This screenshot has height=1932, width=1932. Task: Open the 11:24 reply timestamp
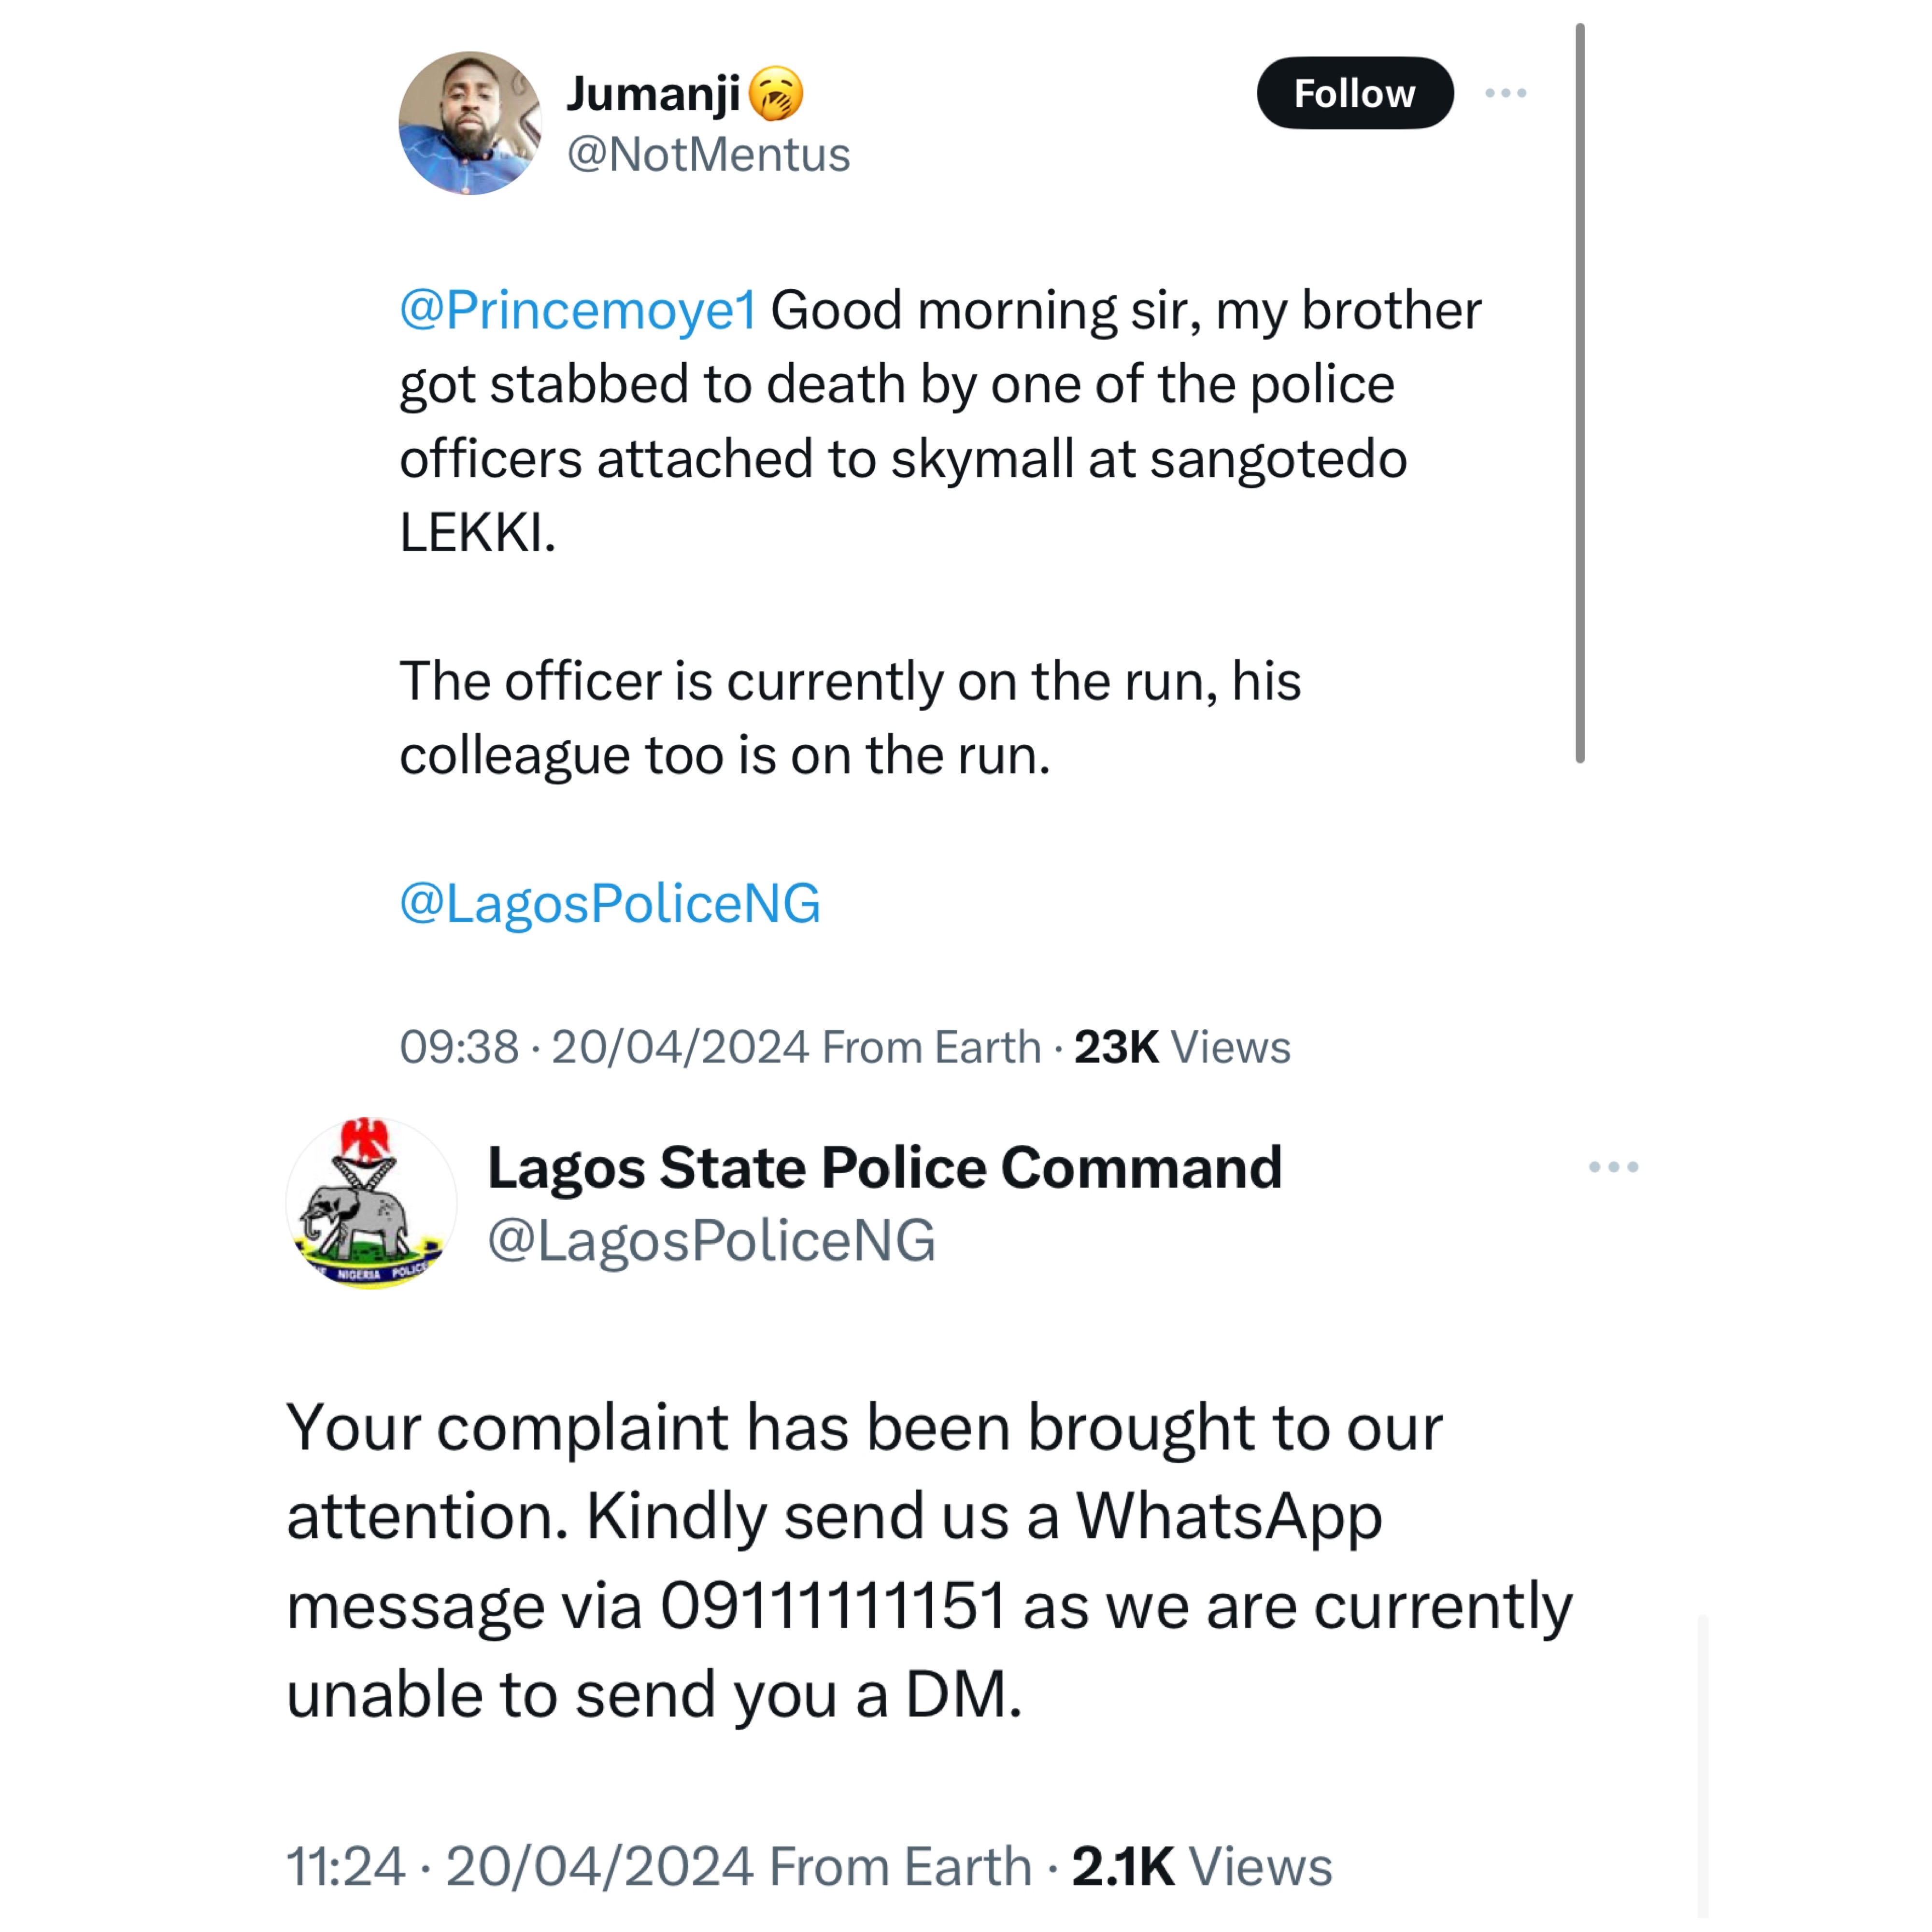[346, 1866]
